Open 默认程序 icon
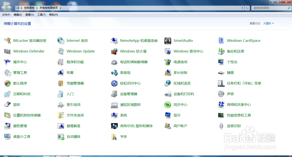292x157 pixels. pos(8,83)
